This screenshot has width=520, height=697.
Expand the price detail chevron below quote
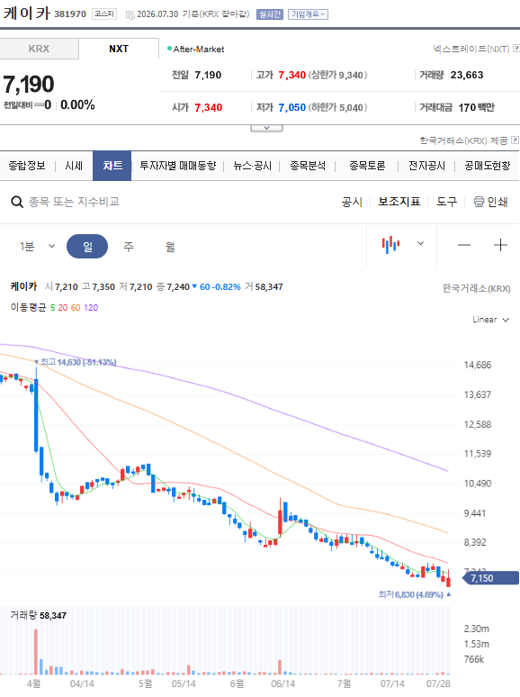tap(266, 128)
